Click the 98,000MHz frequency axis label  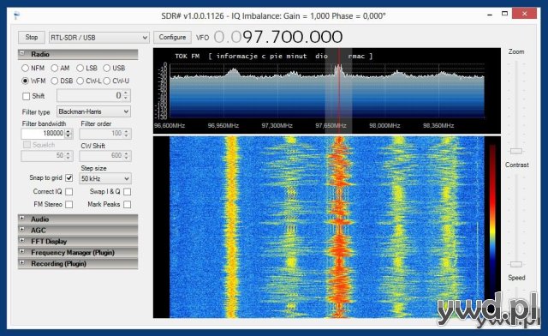coord(384,126)
